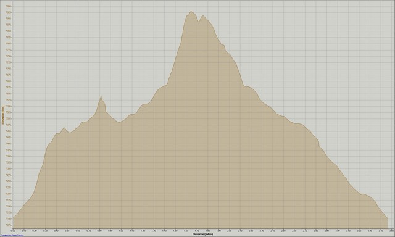Screen dimensions: 395x237
Task: Click the 7,200 elevation axis label
Action: click(x=8, y=194)
